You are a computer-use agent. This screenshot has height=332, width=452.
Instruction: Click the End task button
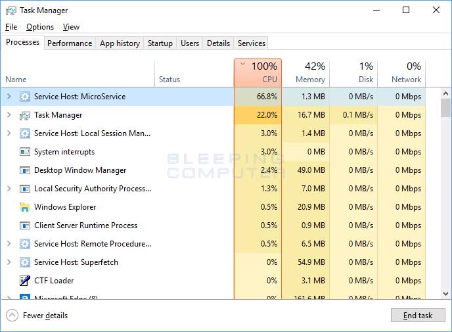418,316
